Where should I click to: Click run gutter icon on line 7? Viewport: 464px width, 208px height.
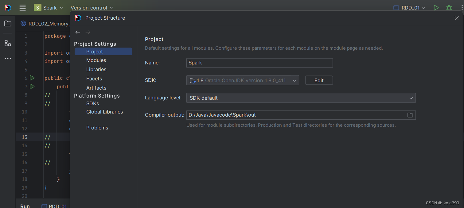[32, 87]
